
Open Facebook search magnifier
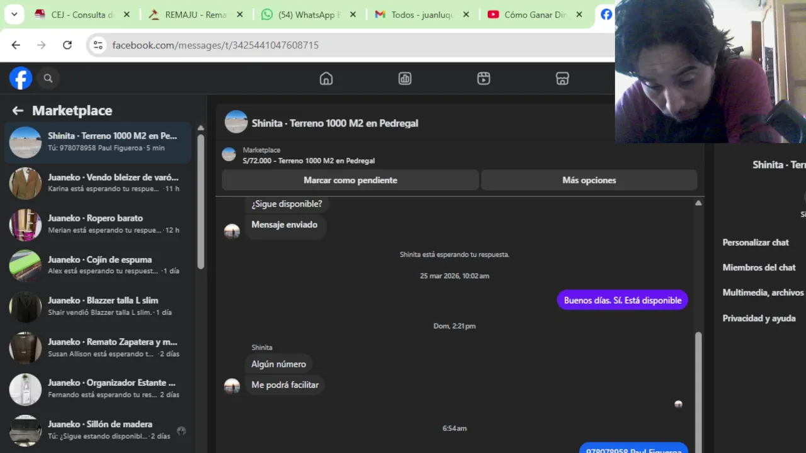(48, 79)
